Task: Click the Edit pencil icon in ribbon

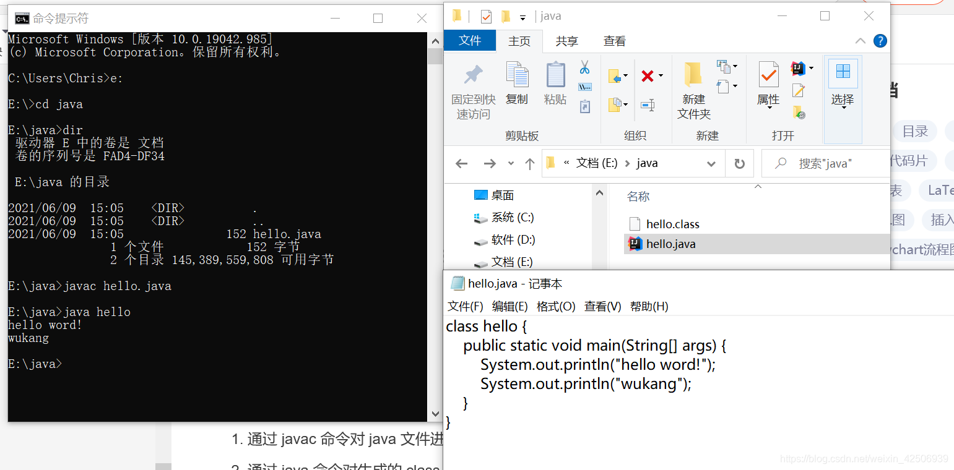Action: 798,91
